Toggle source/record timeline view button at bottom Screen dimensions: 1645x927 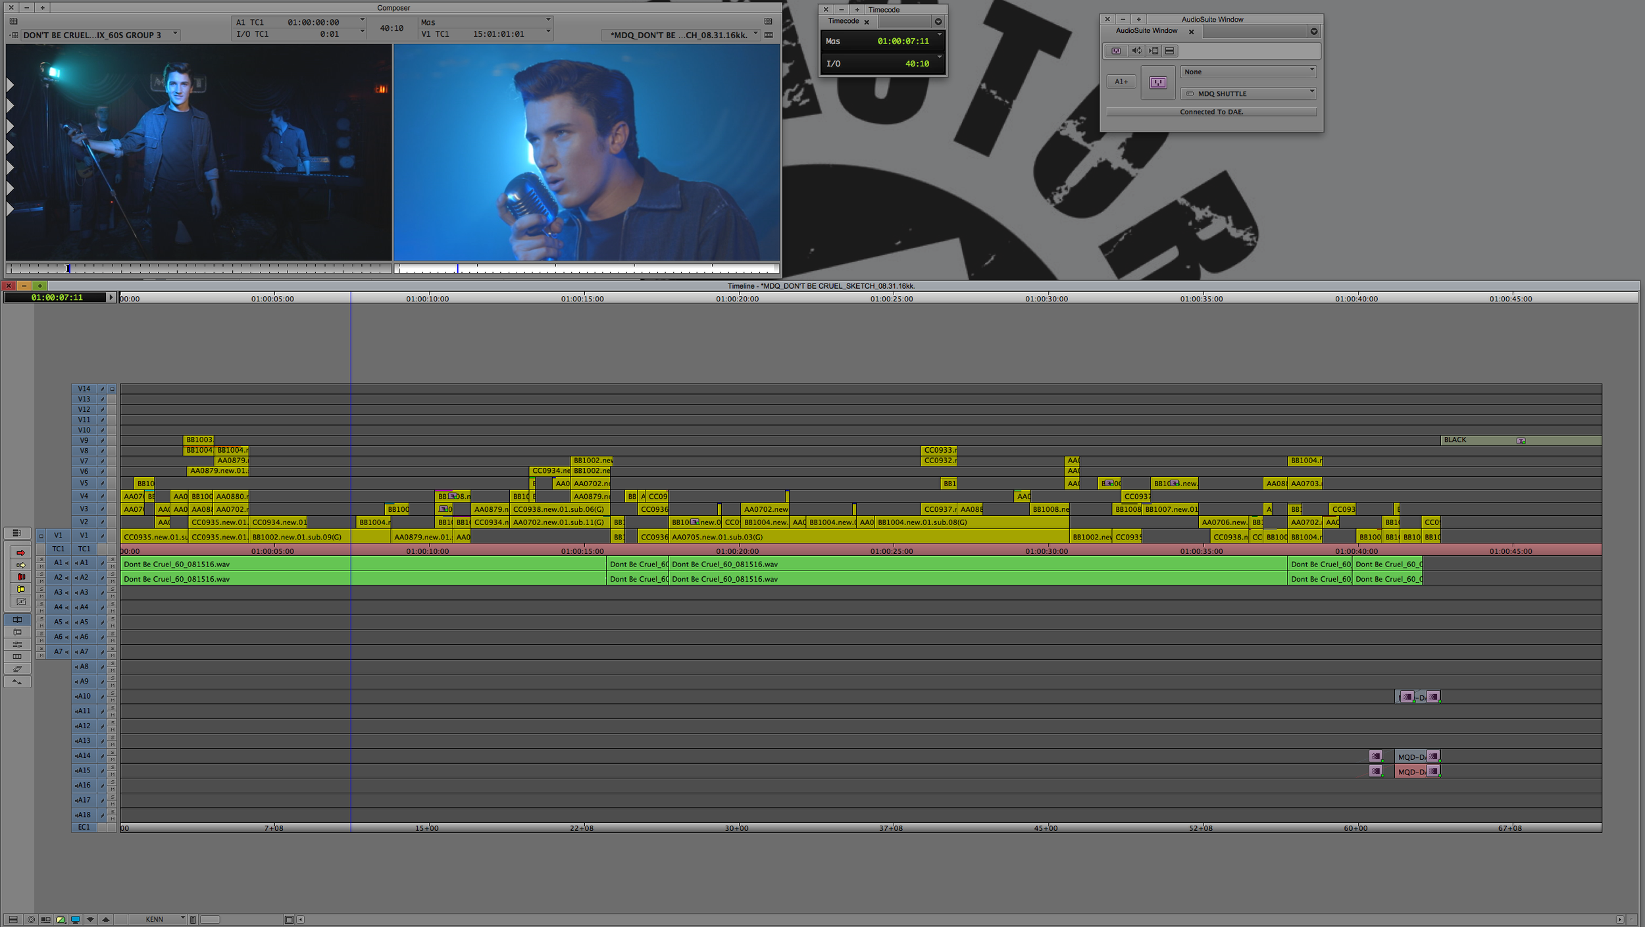click(x=45, y=919)
